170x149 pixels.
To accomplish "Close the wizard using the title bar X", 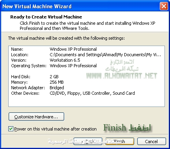I will click(x=164, y=6).
